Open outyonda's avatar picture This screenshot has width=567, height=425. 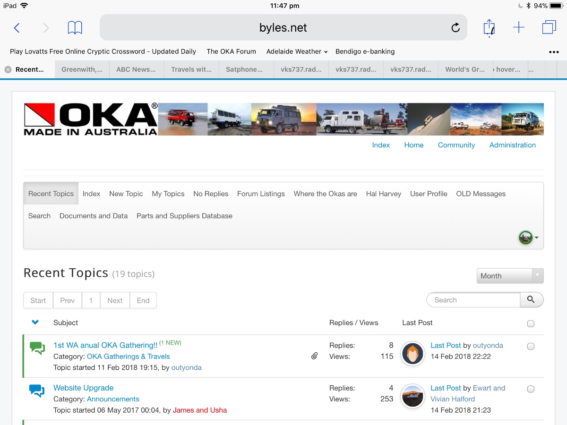(412, 354)
